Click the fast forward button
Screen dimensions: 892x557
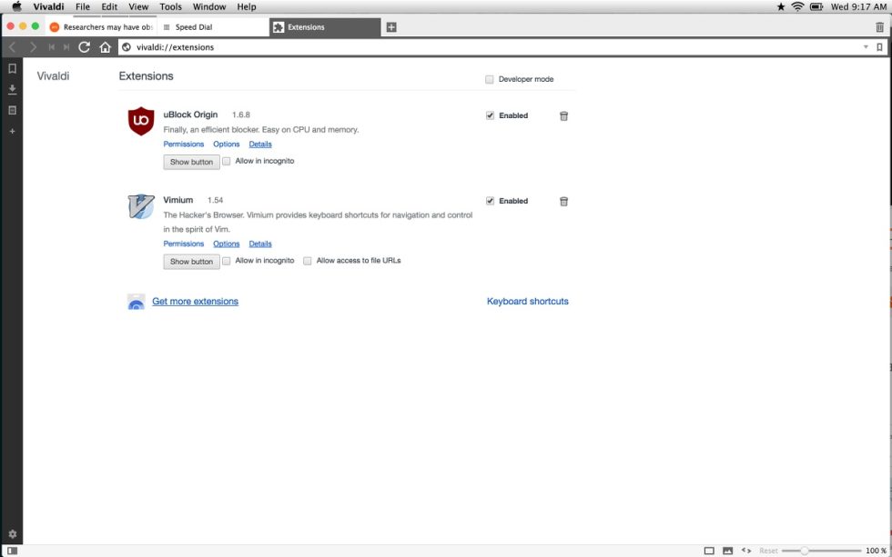pyautogui.click(x=66, y=47)
